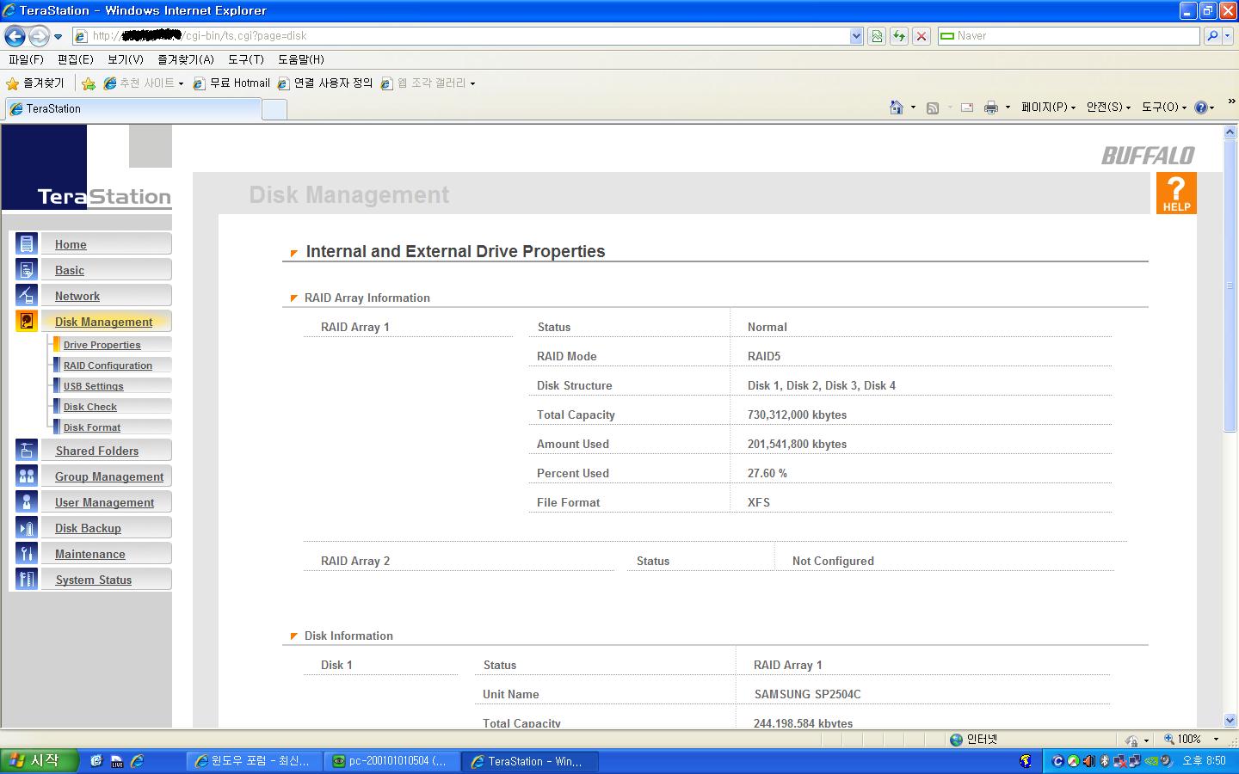Expand the address bar history dropdown

pos(856,36)
